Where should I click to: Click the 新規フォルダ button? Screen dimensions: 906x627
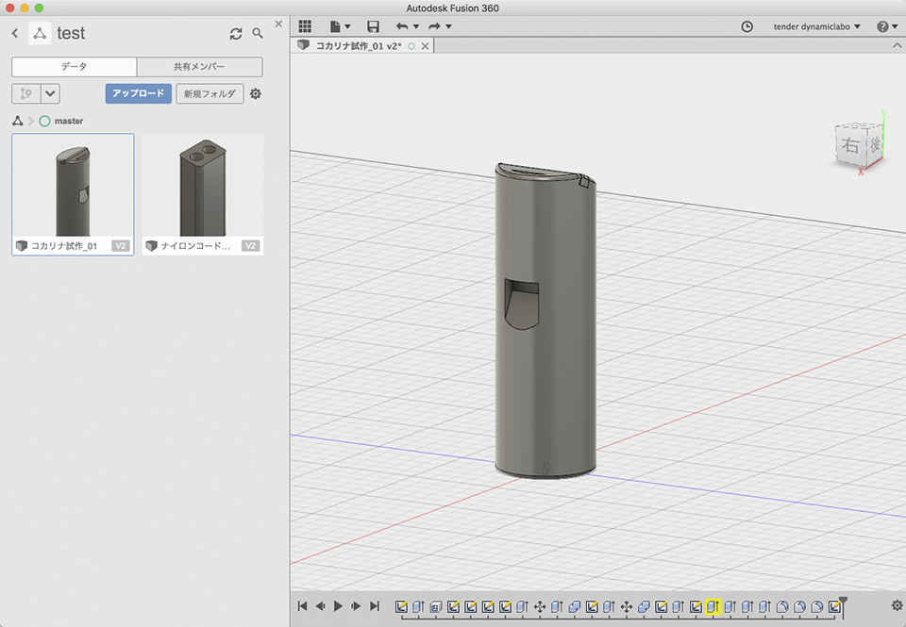click(210, 93)
